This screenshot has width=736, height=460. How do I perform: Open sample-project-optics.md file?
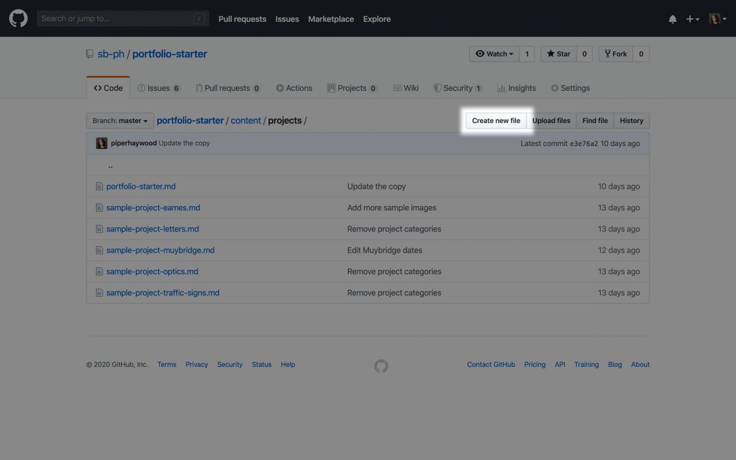(x=152, y=272)
